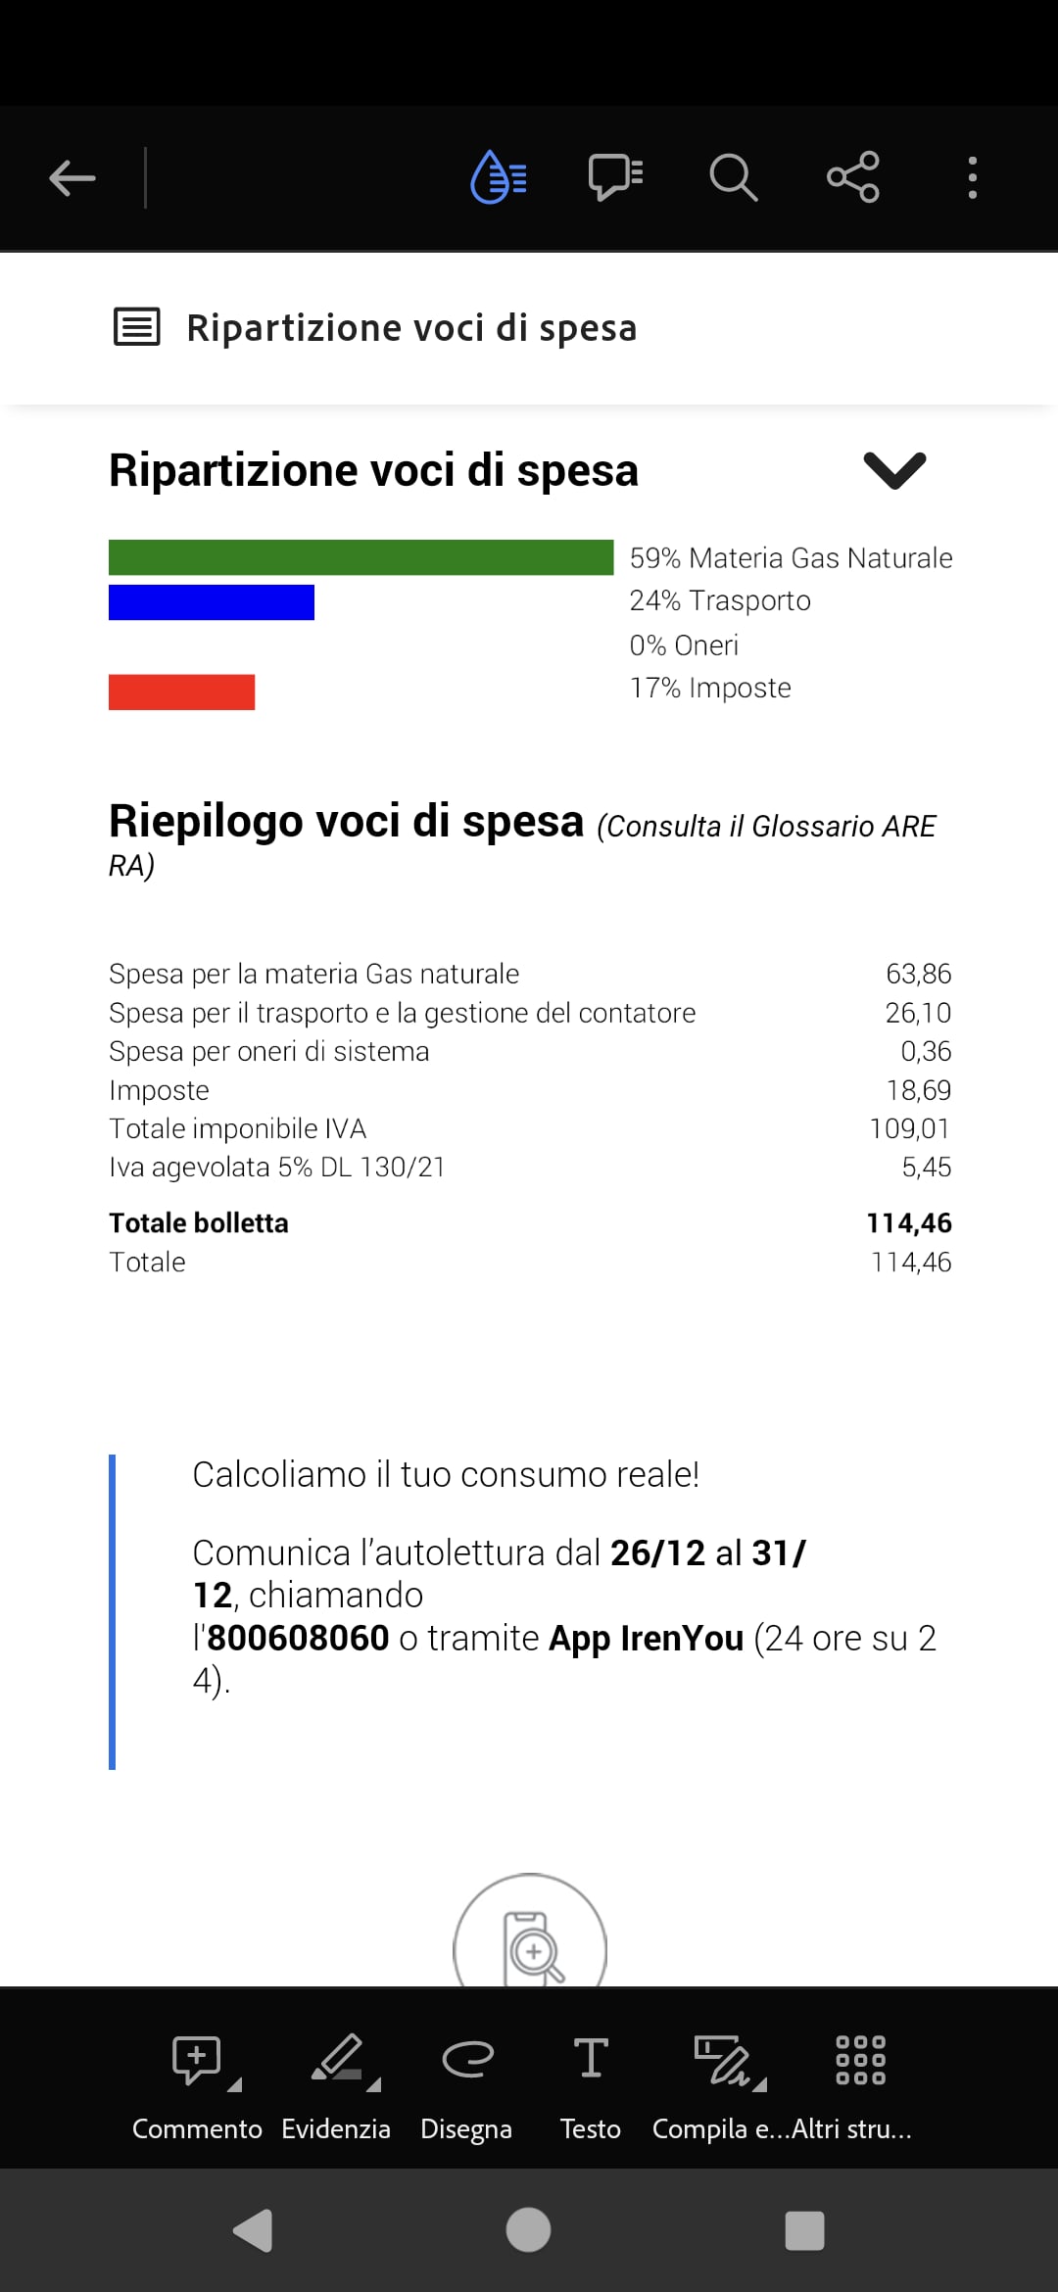Tap the phone number 800608060
Screen dimensions: 1058x2292
[298, 1638]
